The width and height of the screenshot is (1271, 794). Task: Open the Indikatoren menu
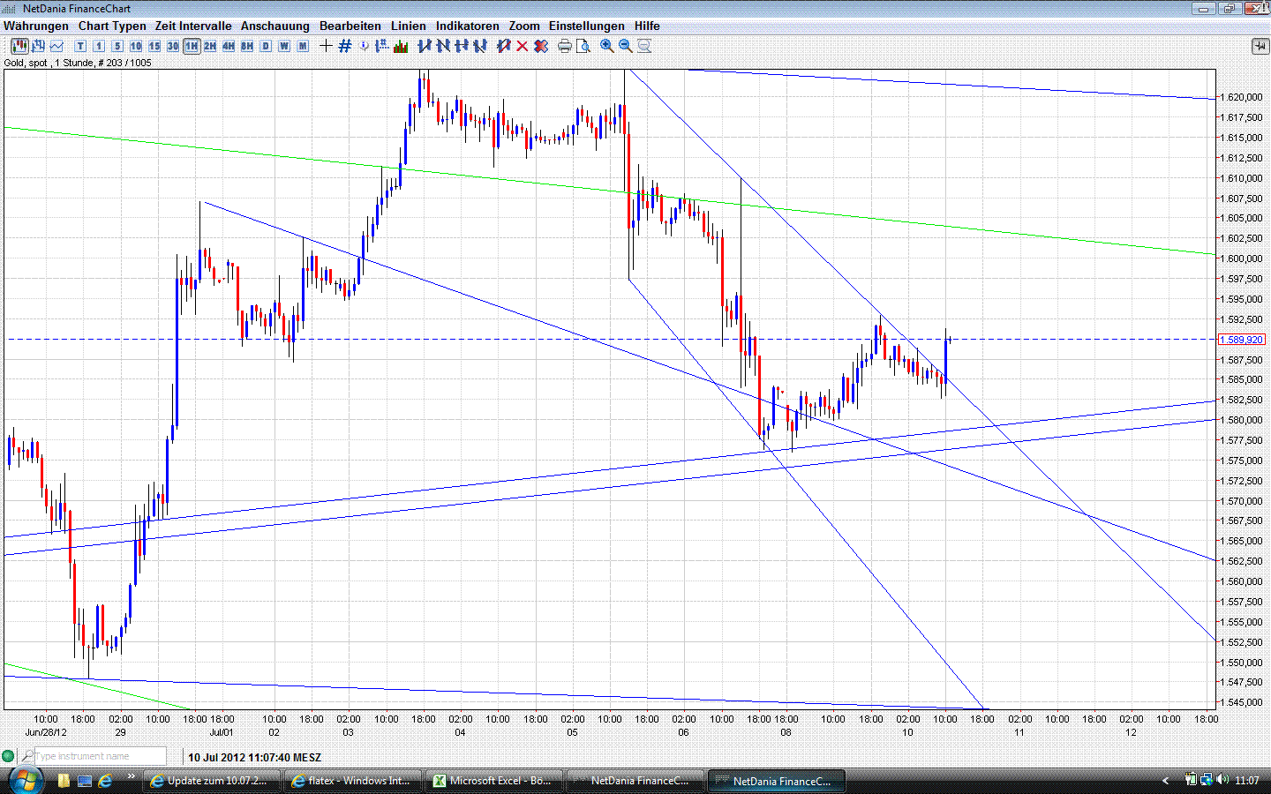click(467, 26)
